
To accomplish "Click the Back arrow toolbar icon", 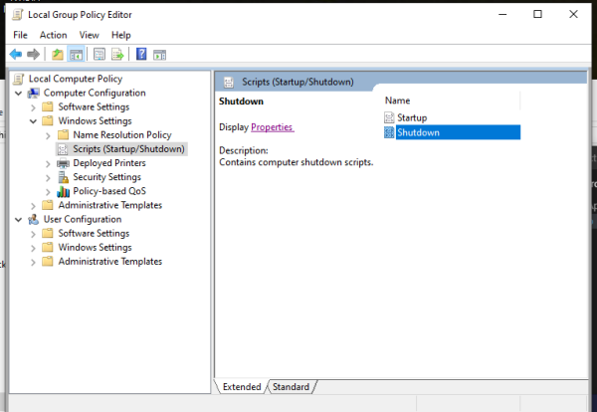I will [x=16, y=54].
